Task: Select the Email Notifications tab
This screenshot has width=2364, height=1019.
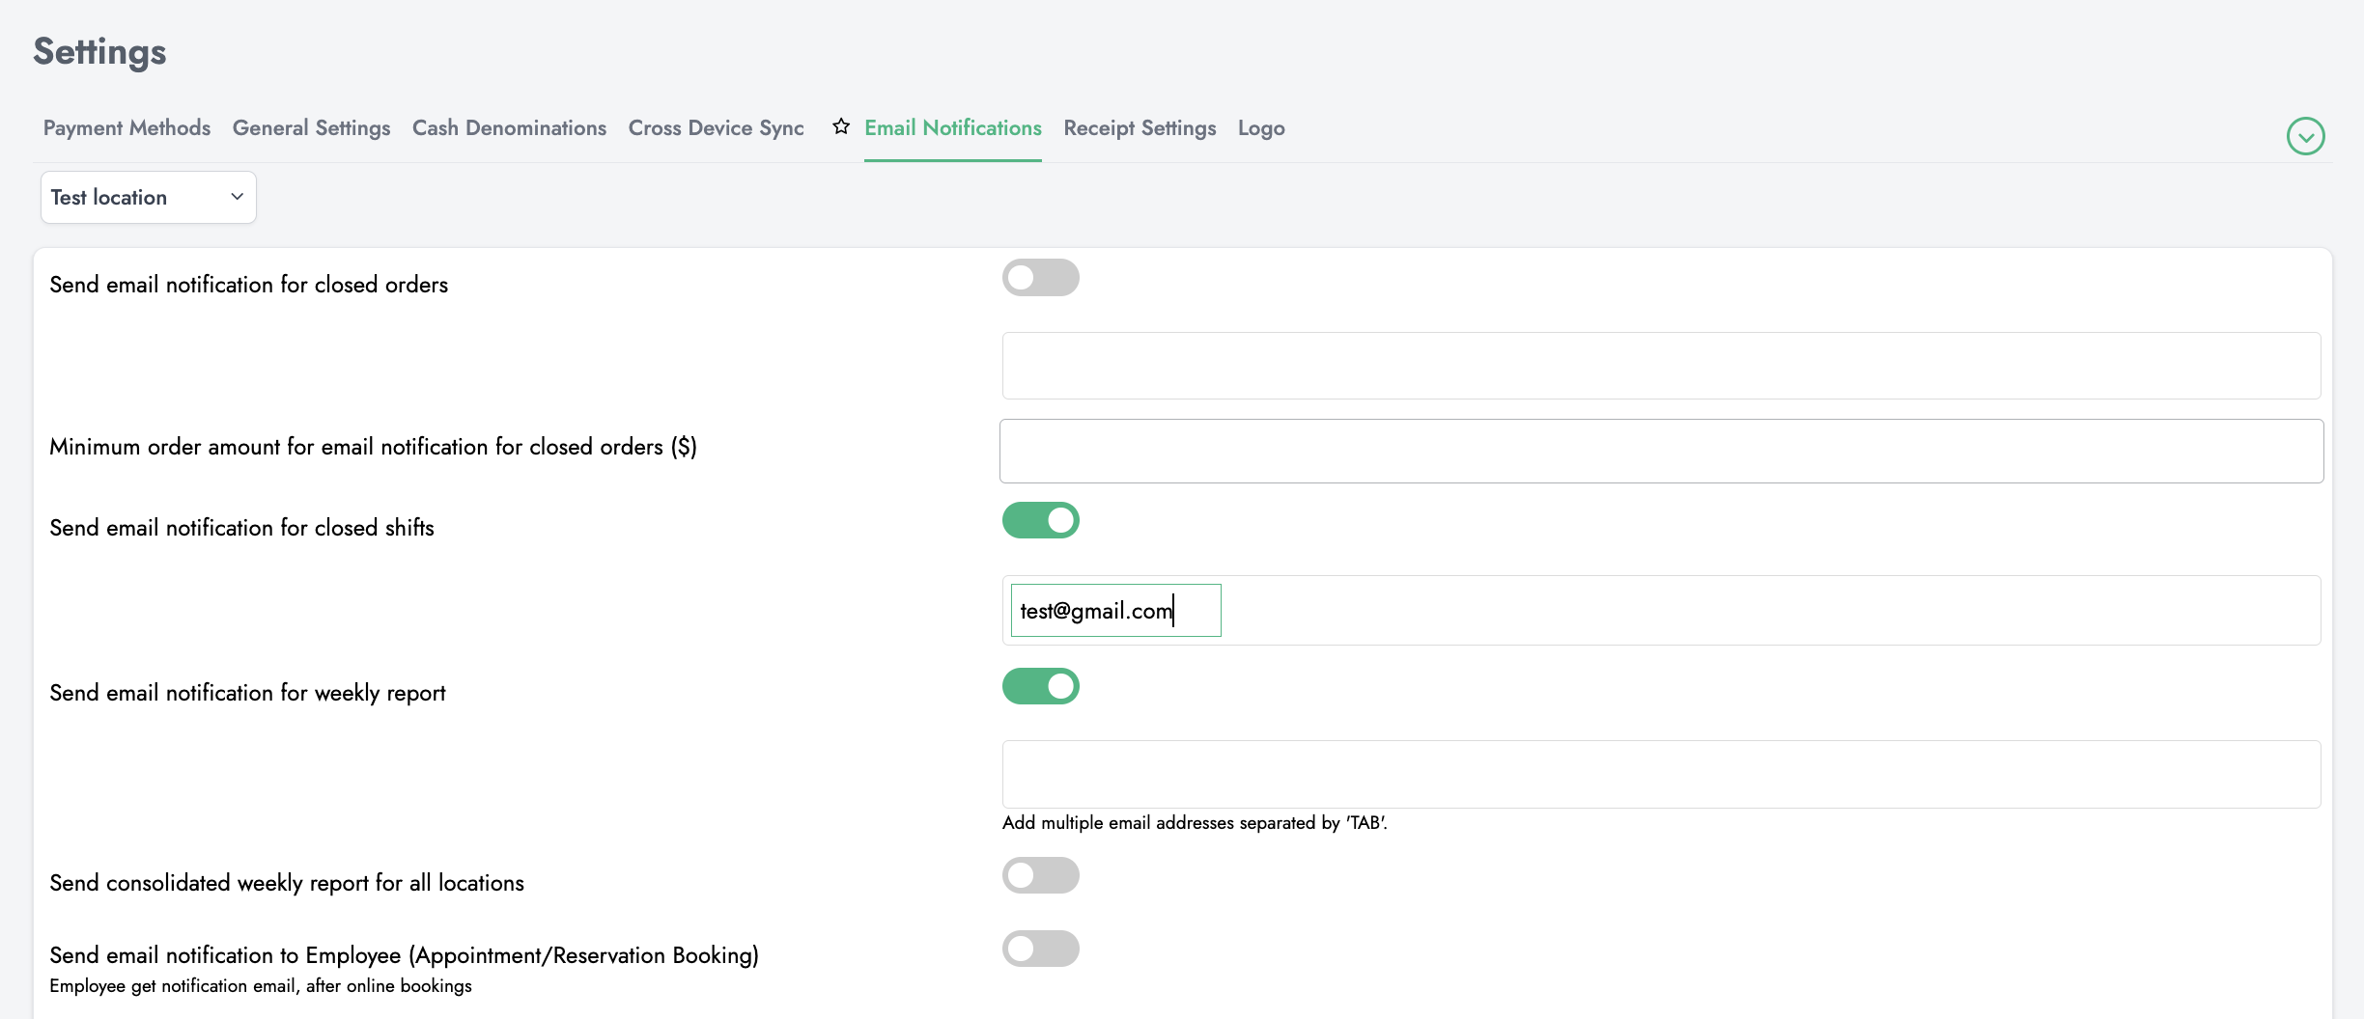Action: [x=952, y=128]
